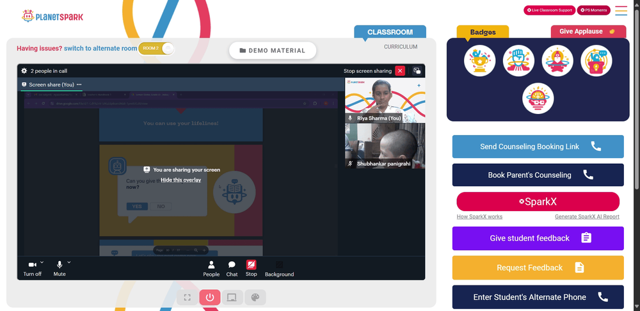Open the Chat panel
Screen dimensions: 640x311
(x=232, y=269)
